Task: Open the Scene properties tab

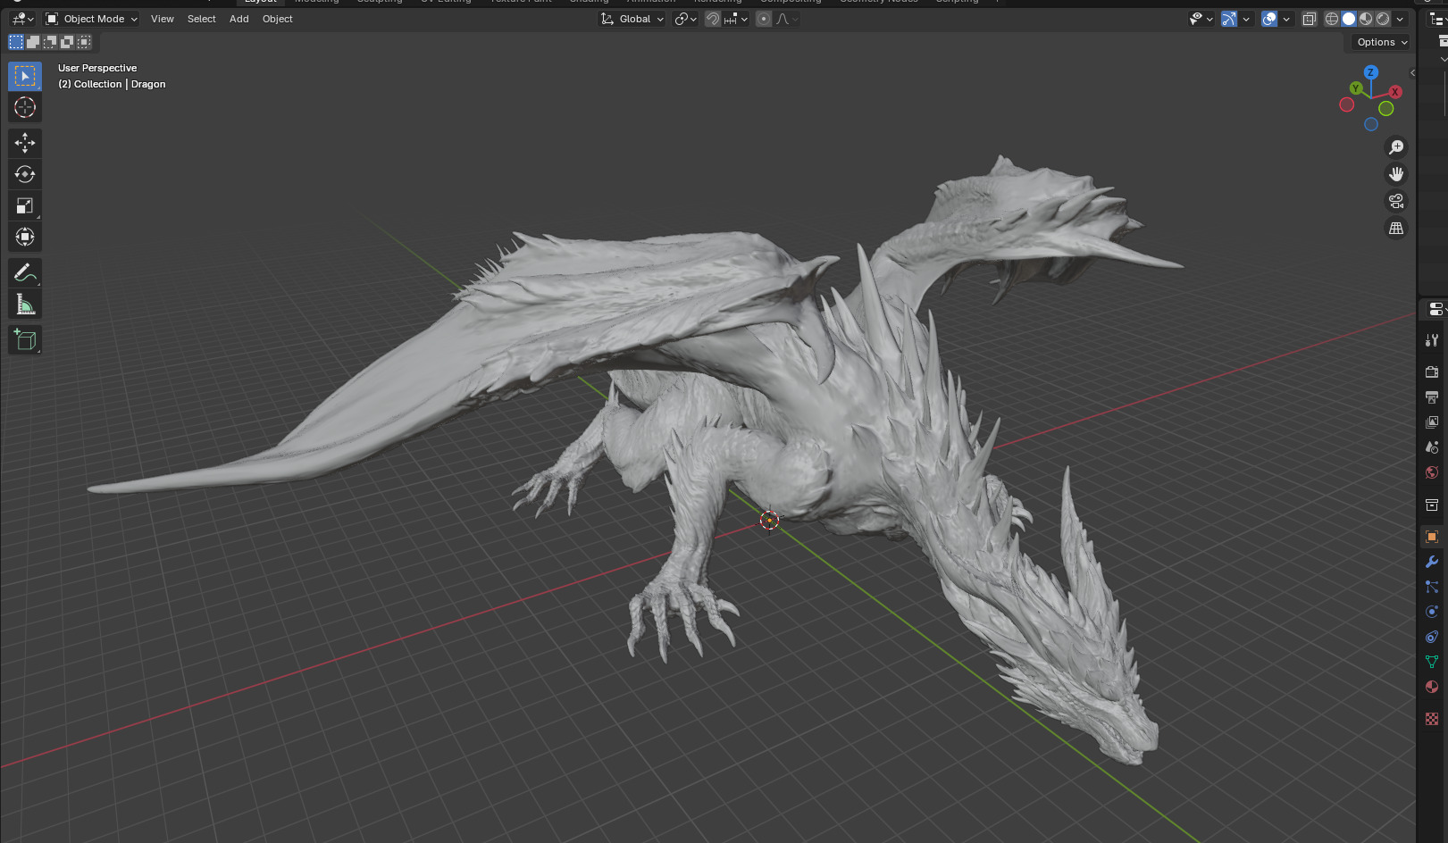Action: [1432, 447]
